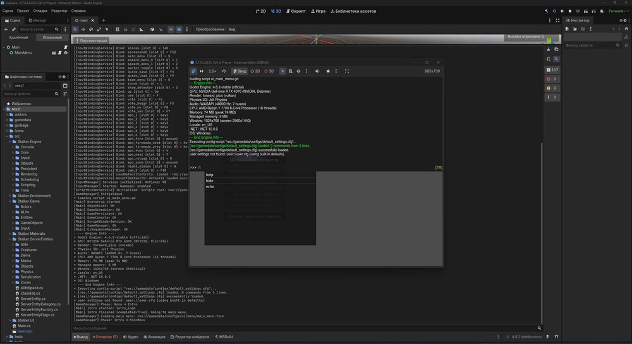
Task: Open Перспективный viewport menu
Action: tap(92, 40)
